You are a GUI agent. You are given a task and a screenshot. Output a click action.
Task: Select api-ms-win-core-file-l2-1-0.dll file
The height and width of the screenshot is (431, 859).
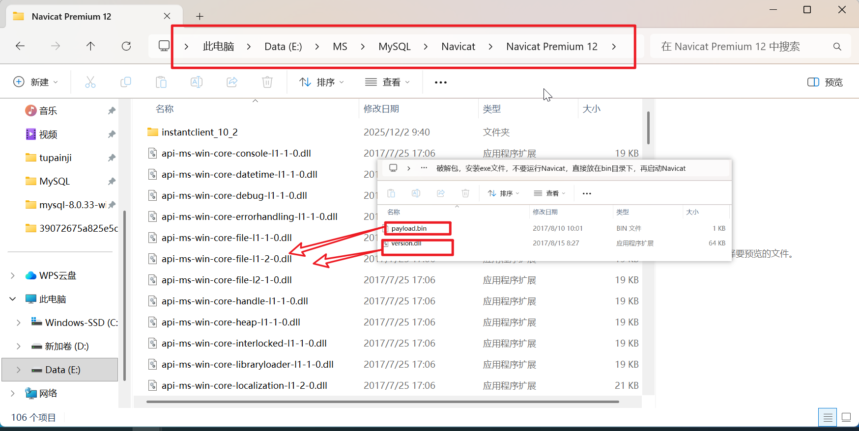(x=227, y=280)
